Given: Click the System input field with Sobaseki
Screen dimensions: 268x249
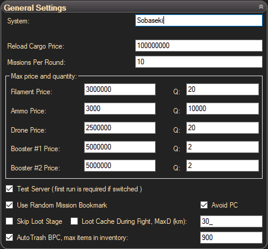Looking at the screenshot, I should pyautogui.click(x=199, y=20).
